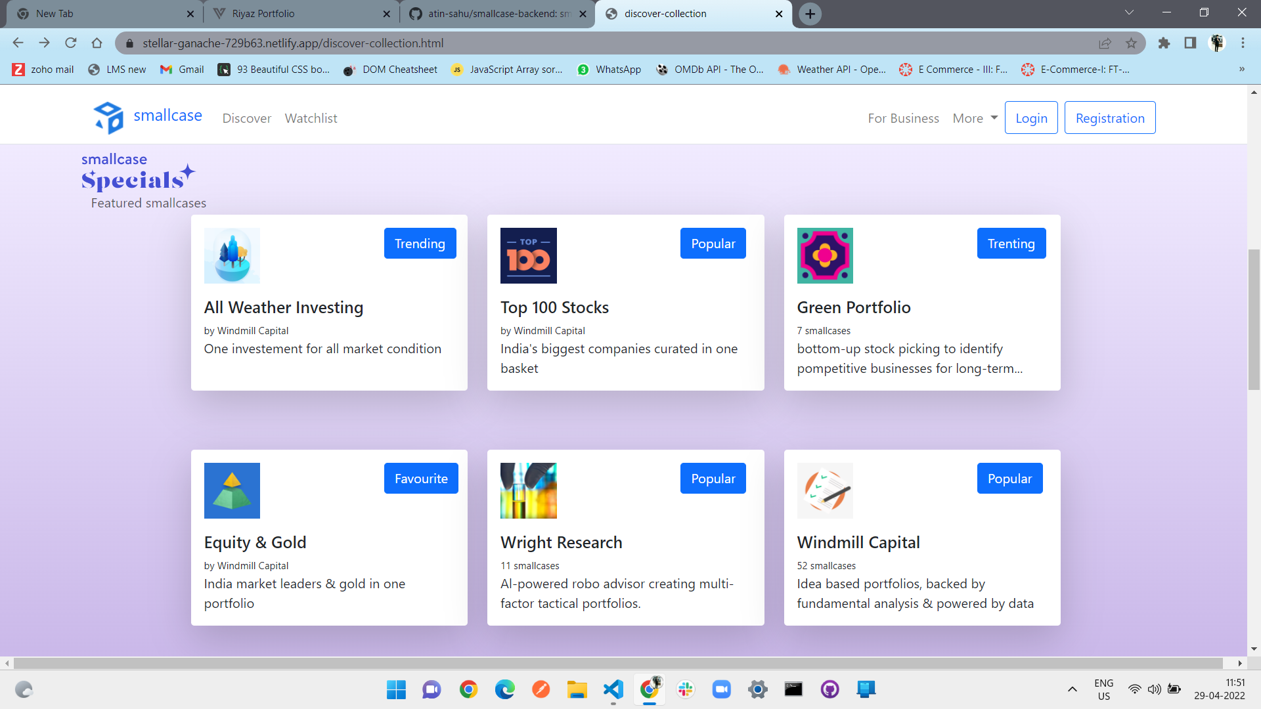The image size is (1261, 709).
Task: Select the Green Portfolio artwork icon
Action: coord(825,255)
